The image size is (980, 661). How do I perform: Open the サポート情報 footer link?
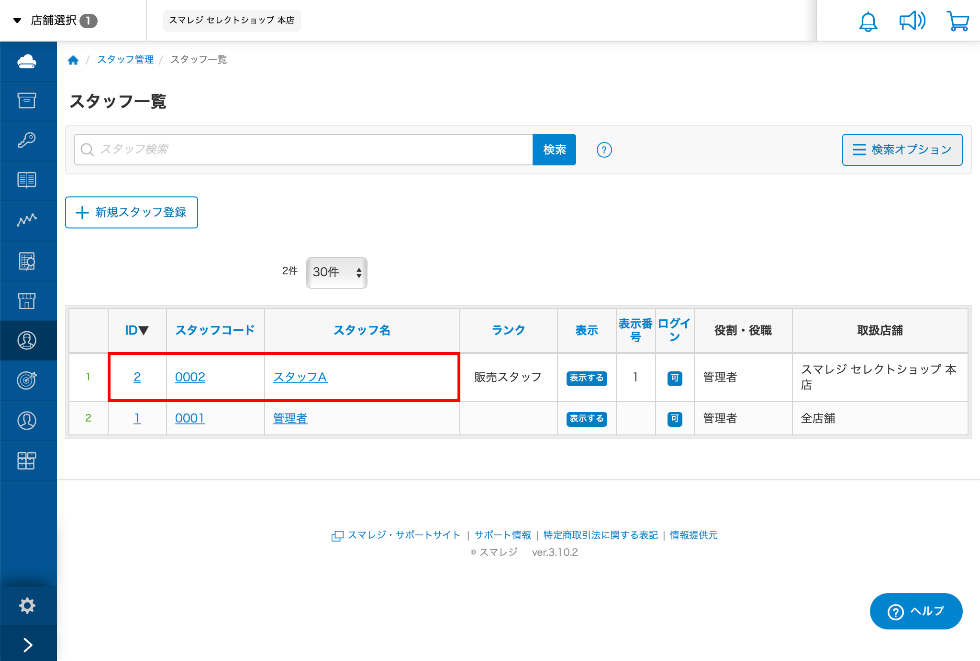[x=502, y=535]
